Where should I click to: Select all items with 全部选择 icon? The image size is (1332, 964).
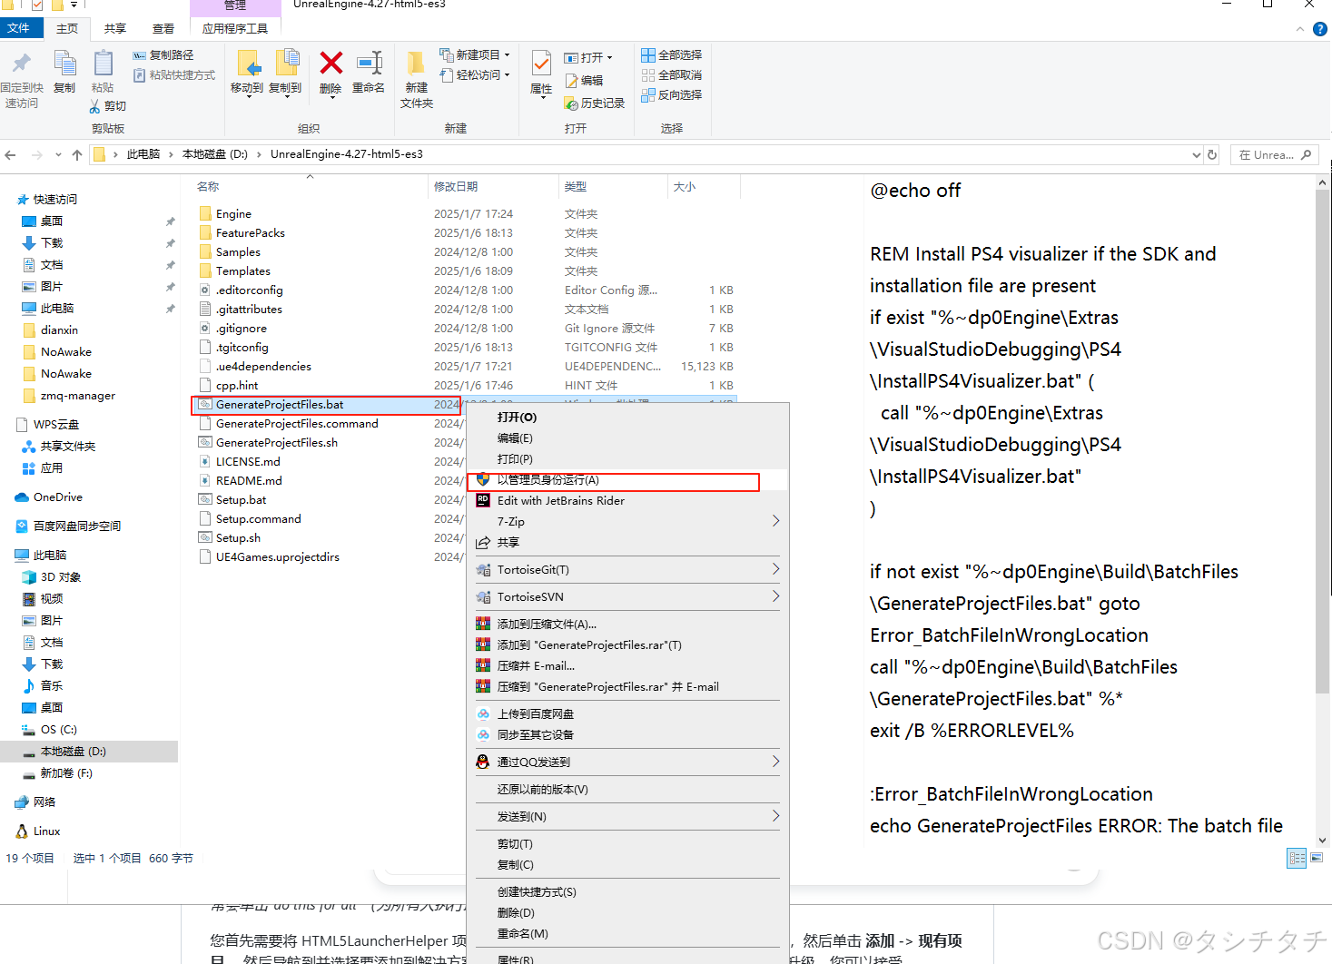pos(672,54)
